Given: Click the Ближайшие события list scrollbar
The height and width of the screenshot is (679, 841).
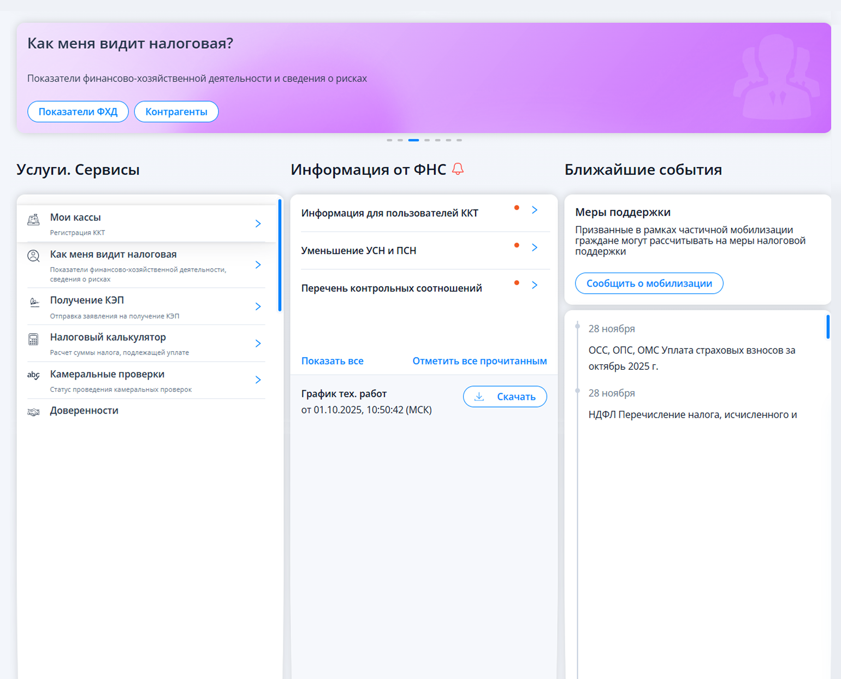Looking at the screenshot, I should click(x=828, y=327).
